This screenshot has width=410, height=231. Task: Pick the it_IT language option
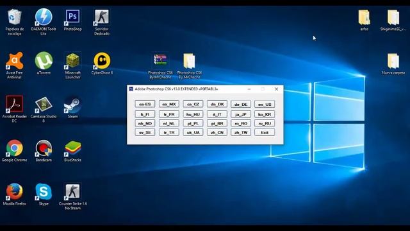(x=217, y=114)
